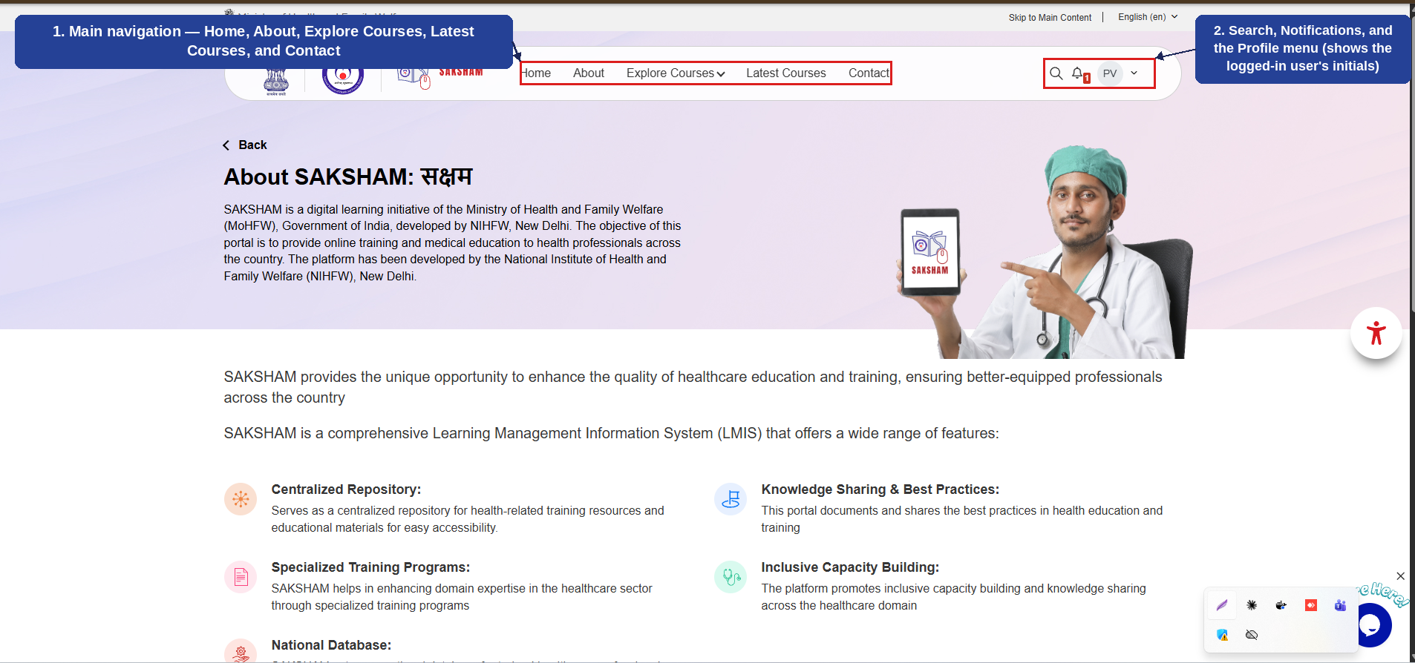1415x663 pixels.
Task: Click the doctor holding tablet image
Action: 1043,252
